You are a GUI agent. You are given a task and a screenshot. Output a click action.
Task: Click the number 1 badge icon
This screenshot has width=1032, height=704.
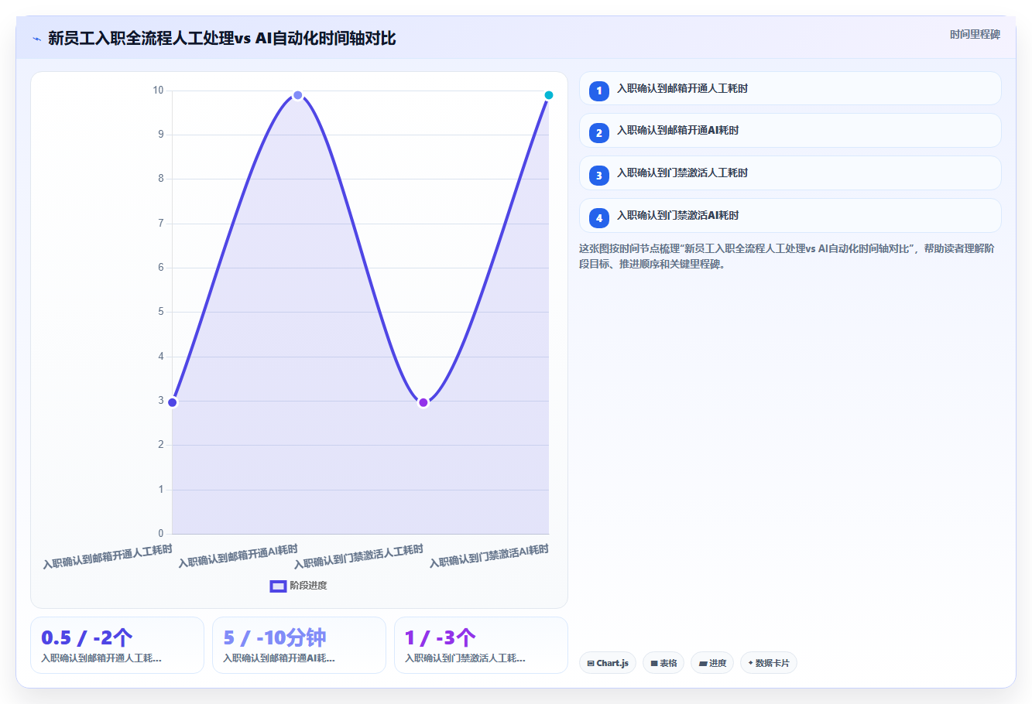tap(598, 91)
